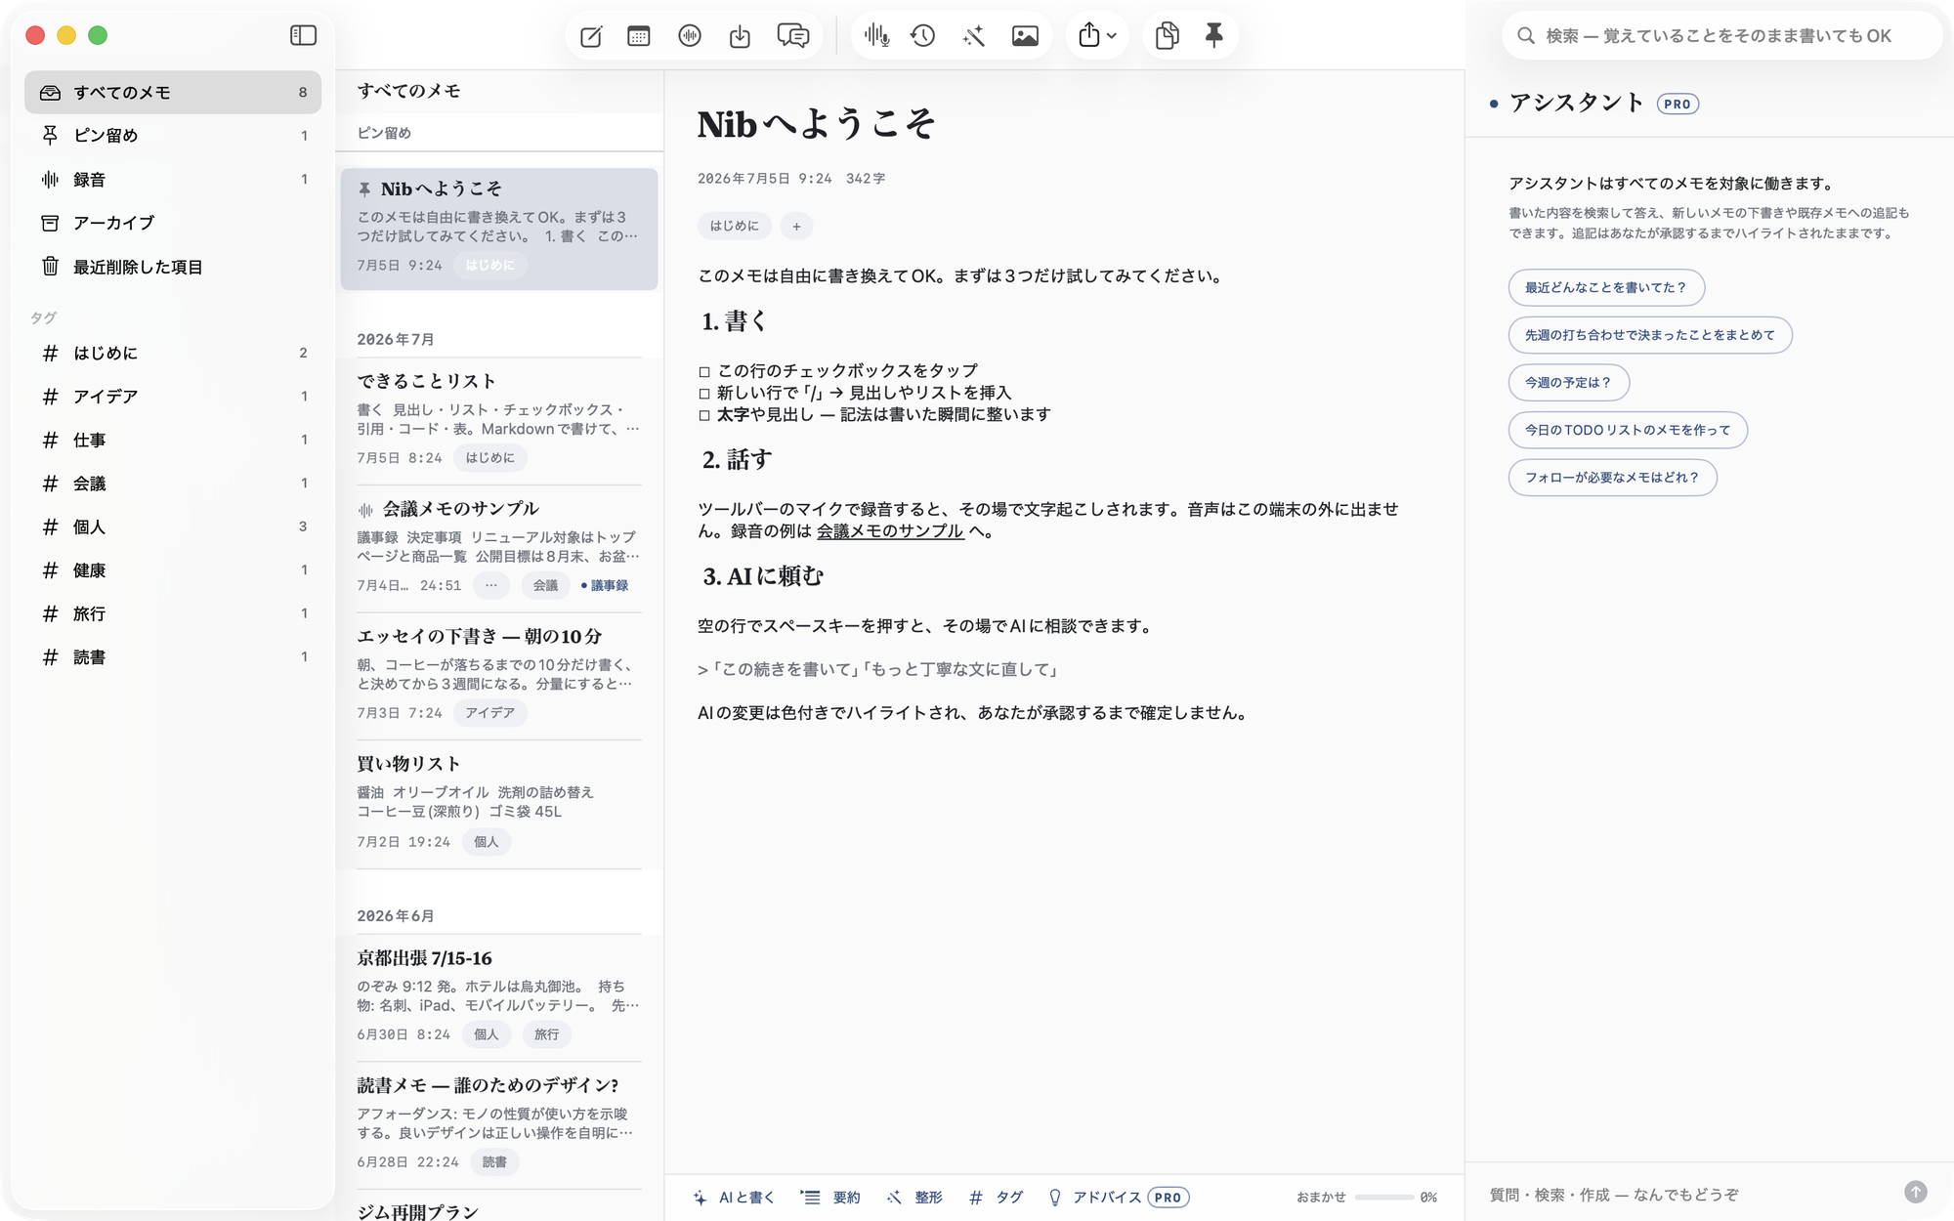
Task: Click the 個人 tag chip on 京都出張 row
Action: [x=486, y=1034]
